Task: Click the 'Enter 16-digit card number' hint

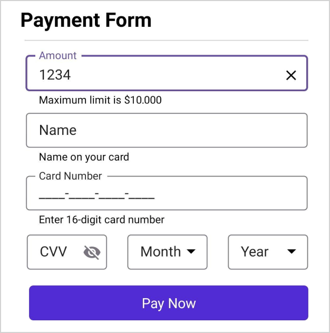Action: click(x=102, y=220)
